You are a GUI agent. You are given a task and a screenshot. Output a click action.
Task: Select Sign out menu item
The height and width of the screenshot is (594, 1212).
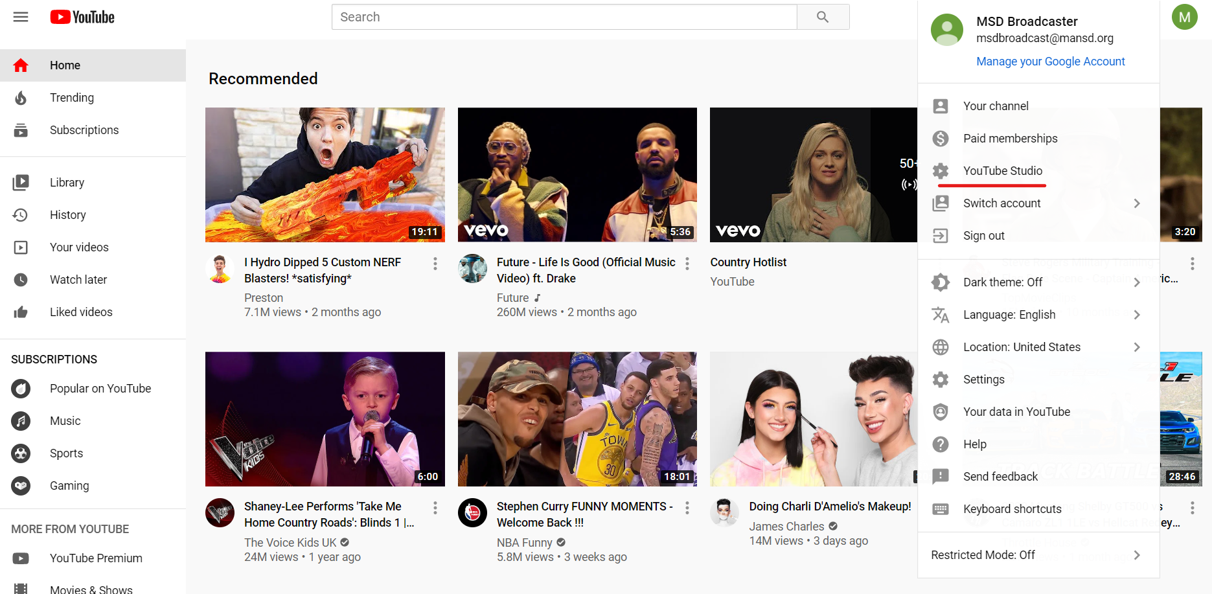tap(1038, 236)
